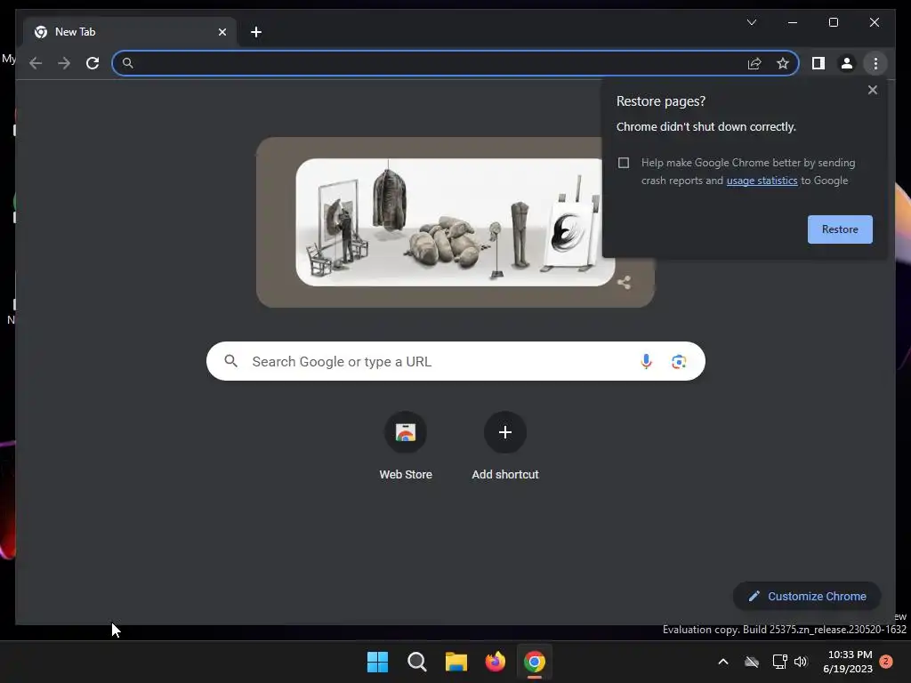The width and height of the screenshot is (911, 683).
Task: Click the back navigation arrow
Action: click(36, 63)
